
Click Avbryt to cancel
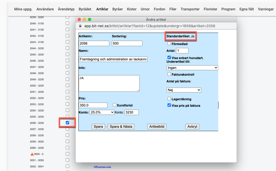(x=192, y=127)
